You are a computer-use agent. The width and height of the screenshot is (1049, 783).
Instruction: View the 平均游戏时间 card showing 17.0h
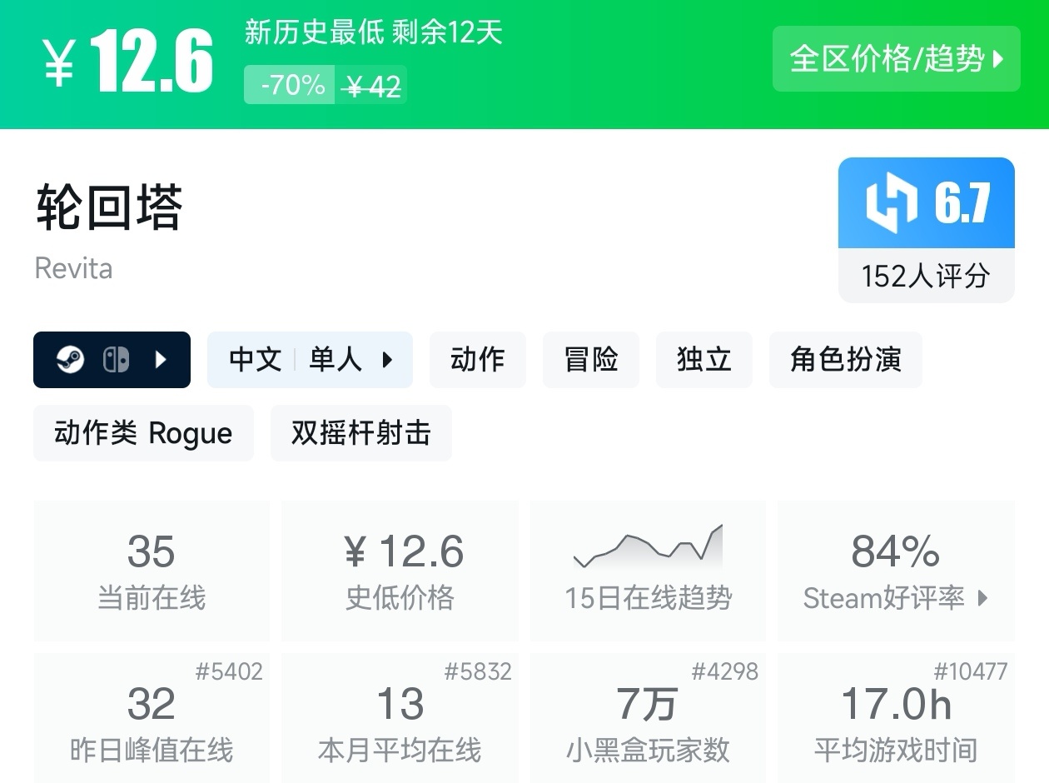tap(896, 718)
